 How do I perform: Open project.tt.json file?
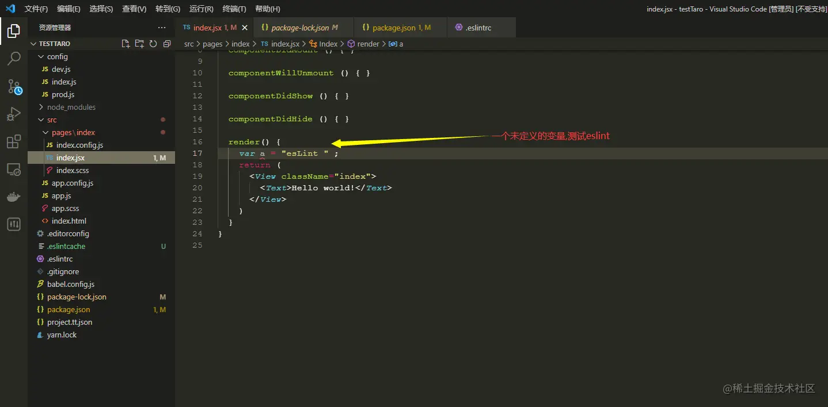[x=70, y=322]
